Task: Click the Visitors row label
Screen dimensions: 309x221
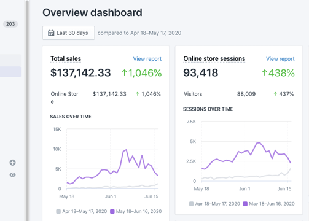Action: [x=193, y=94]
